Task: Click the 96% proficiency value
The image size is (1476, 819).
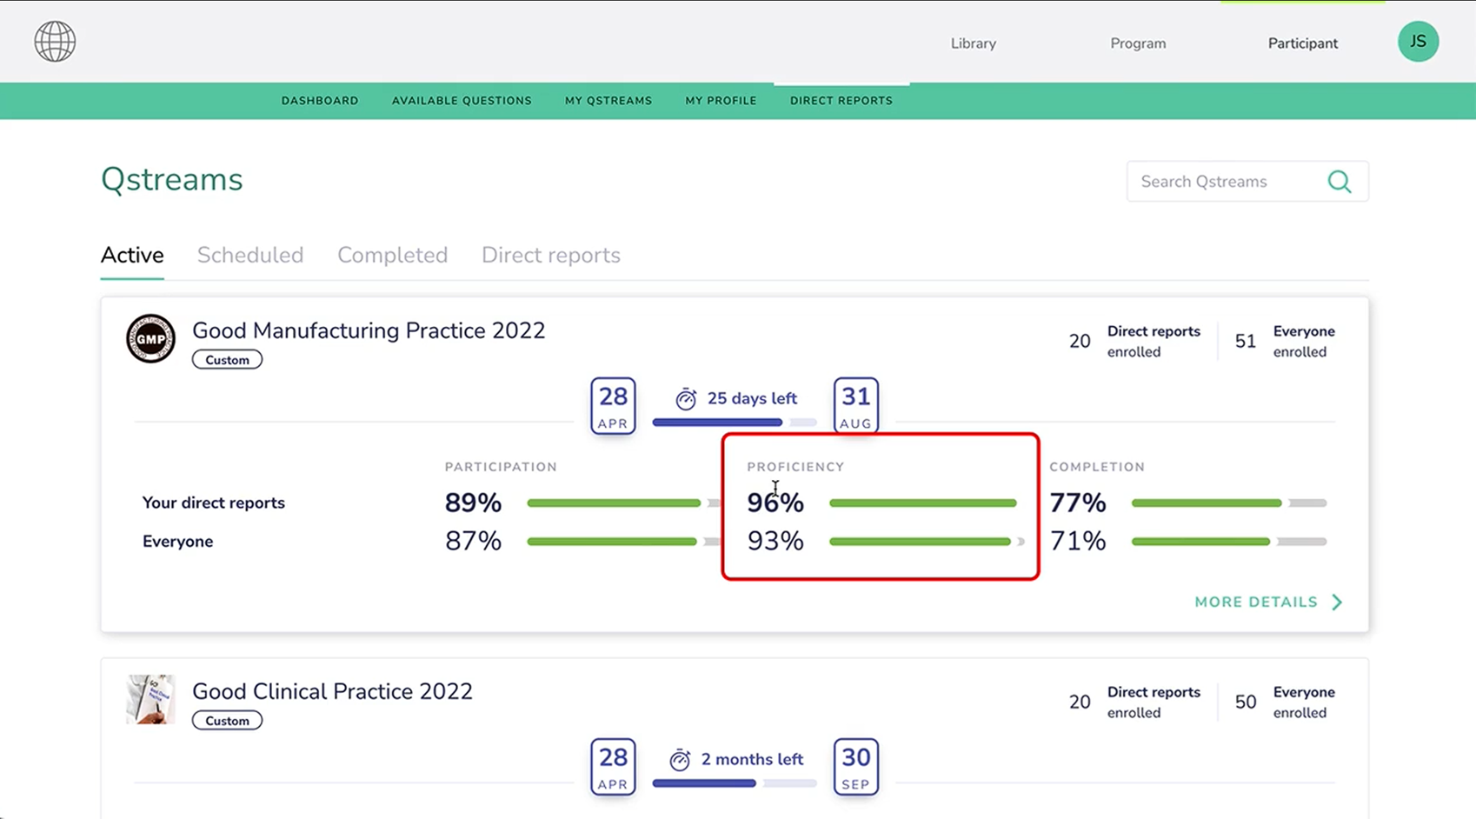Action: pyautogui.click(x=775, y=503)
